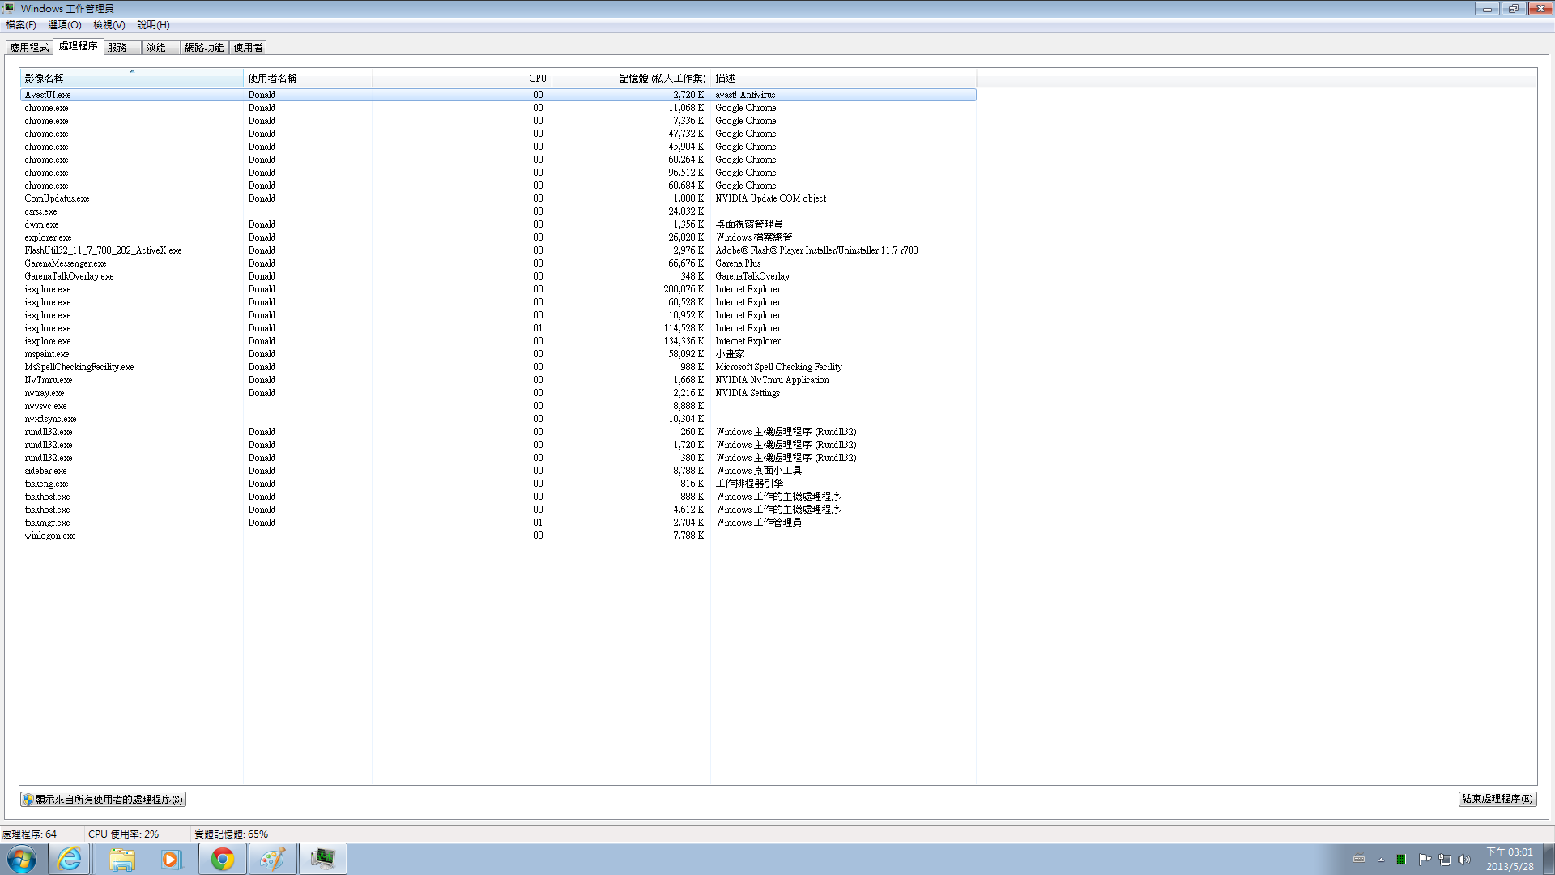Click 顯示來自所有使用者的處理程序 button
This screenshot has height=875, width=1555.
coord(103,799)
